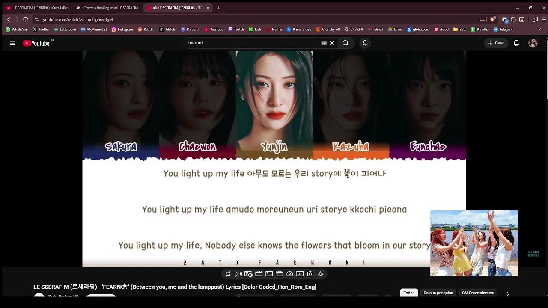Screen dimensions: 548x308
Task: Open the browser main menu icon
Action: 544,19
